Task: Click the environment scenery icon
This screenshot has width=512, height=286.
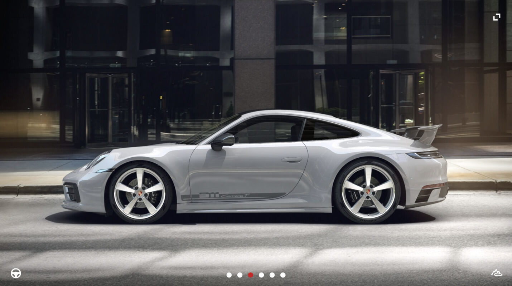Action: [497, 273]
